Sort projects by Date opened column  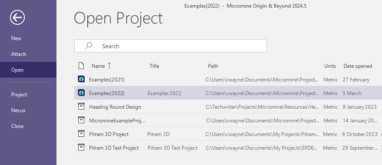click(x=358, y=66)
